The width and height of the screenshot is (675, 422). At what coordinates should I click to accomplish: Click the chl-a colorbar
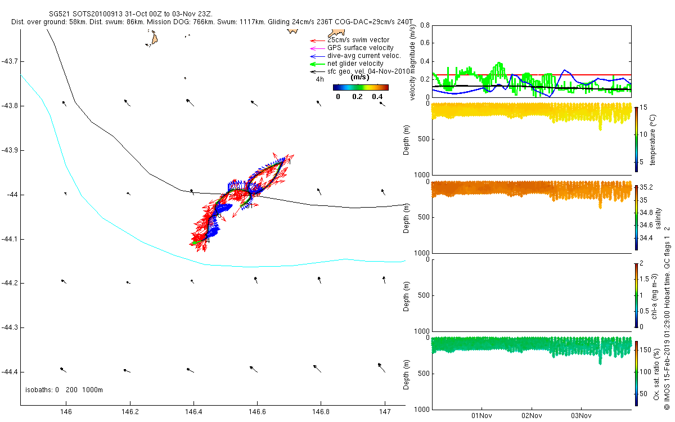coord(636,294)
